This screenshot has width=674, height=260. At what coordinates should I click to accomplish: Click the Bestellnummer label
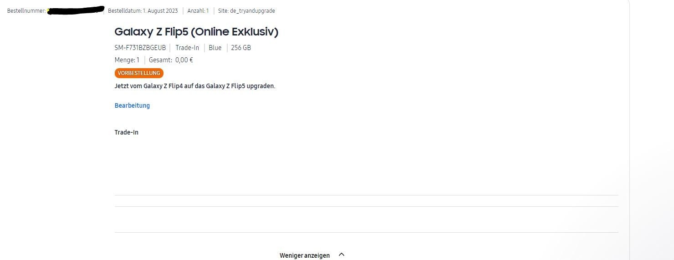26,11
